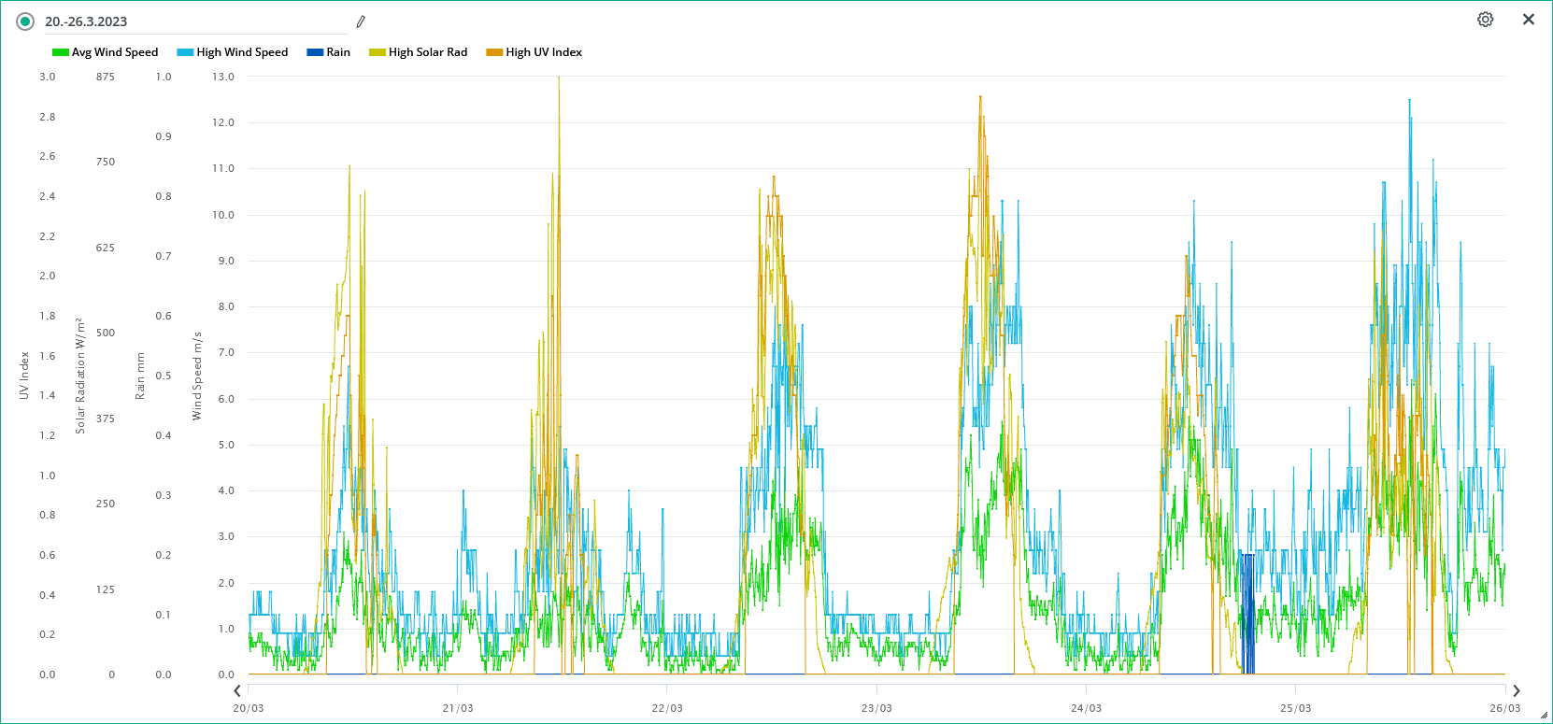Advance to the next period with the right arrow
The height and width of the screenshot is (724, 1553).
click(x=1516, y=690)
